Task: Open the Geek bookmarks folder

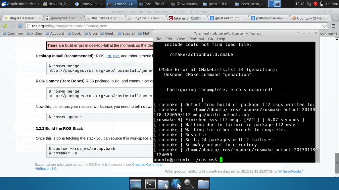Action: tap(107, 33)
